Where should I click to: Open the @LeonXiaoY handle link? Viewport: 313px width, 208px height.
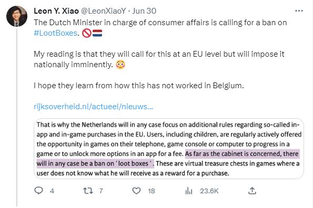[x=103, y=11]
